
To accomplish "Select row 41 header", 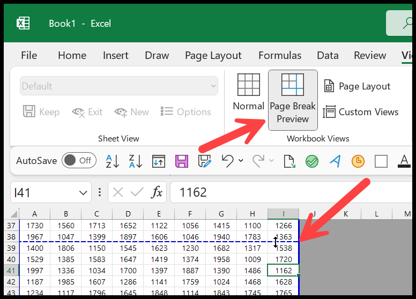I will pyautogui.click(x=11, y=271).
